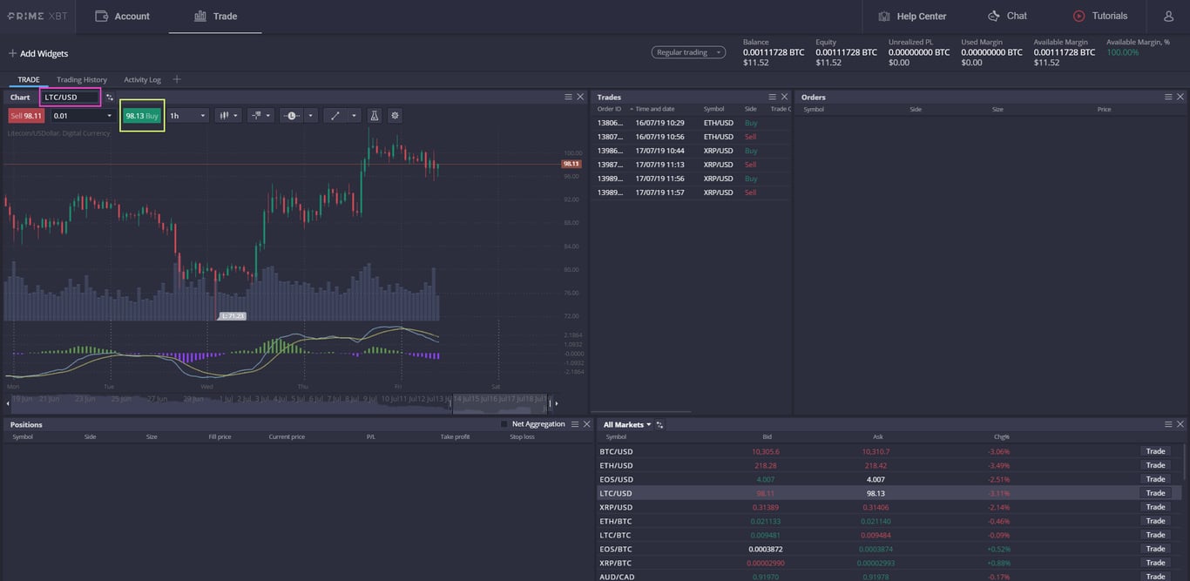Image resolution: width=1190 pixels, height=581 pixels.
Task: Select the candlestick chart style icon
Action: pyautogui.click(x=225, y=115)
